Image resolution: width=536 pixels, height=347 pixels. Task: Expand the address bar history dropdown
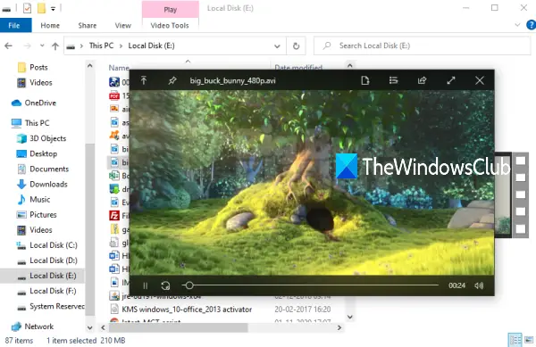tap(277, 46)
